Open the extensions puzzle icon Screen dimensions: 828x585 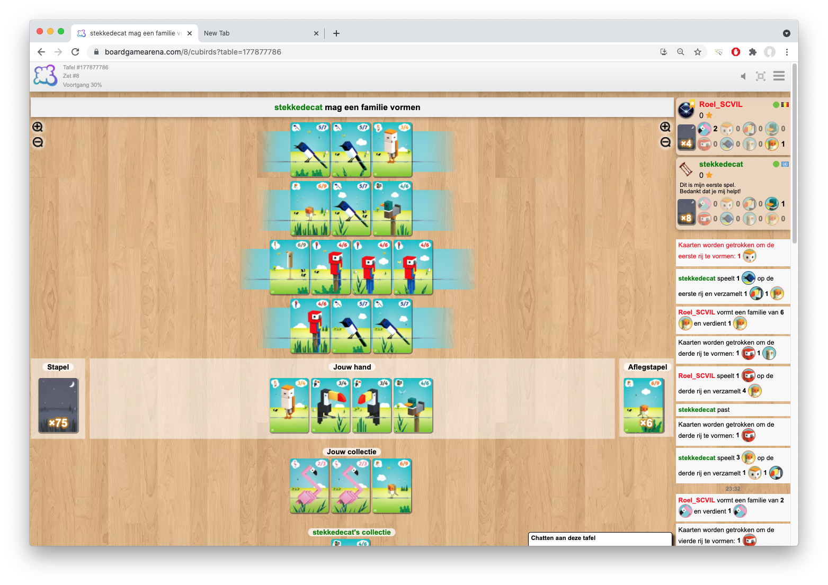point(753,52)
